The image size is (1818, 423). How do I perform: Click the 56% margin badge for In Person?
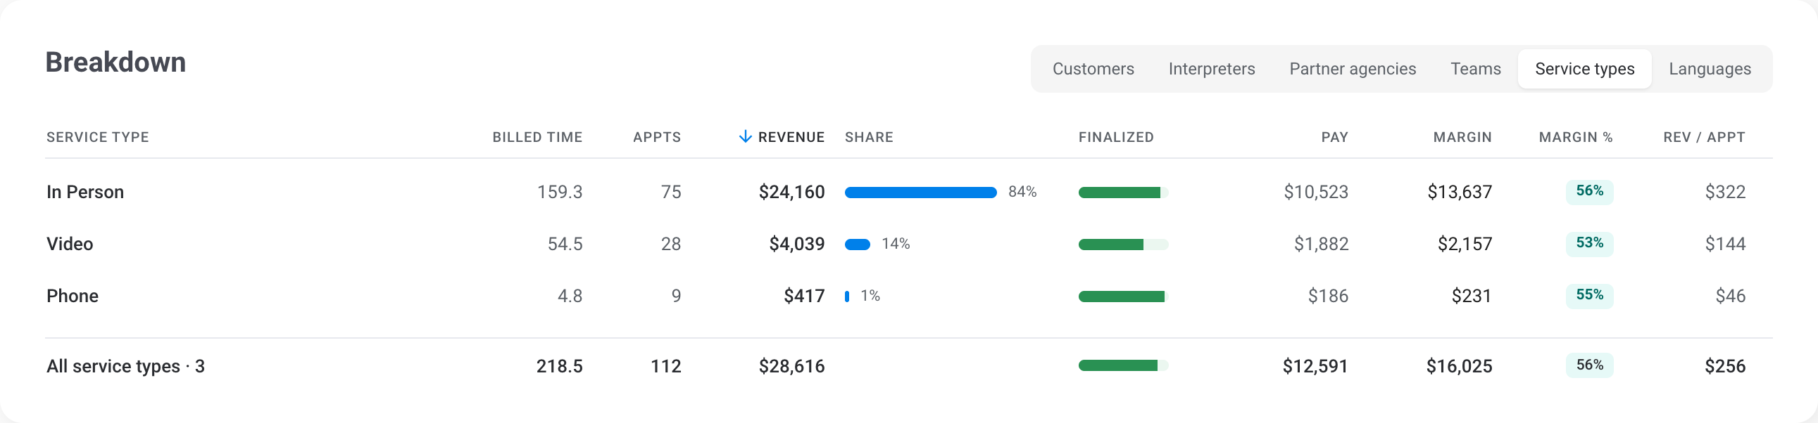point(1589,190)
